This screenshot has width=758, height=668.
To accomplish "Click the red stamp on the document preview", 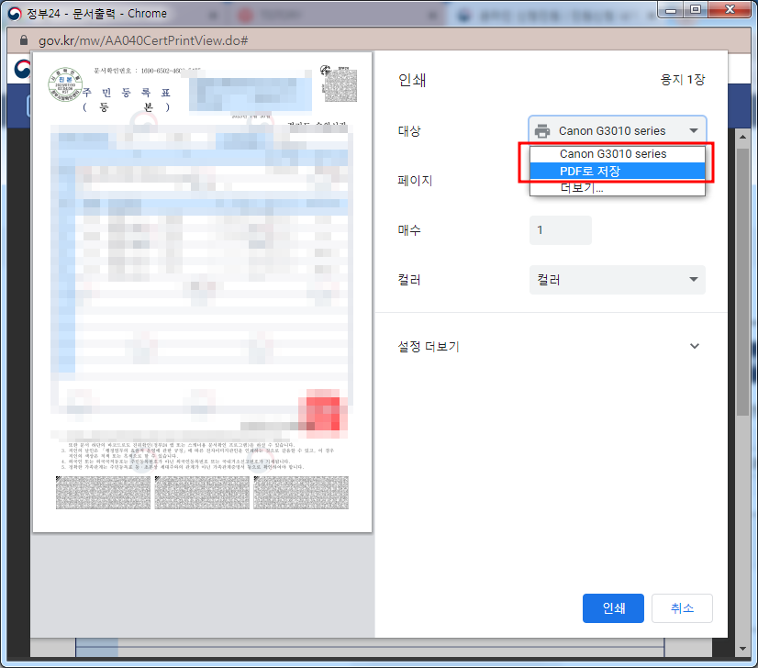I will tap(329, 413).
